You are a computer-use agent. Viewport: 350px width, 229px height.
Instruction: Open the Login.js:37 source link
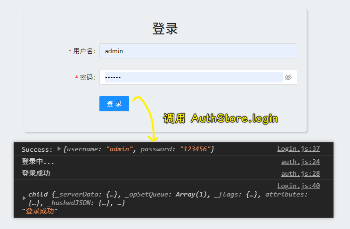298,149
